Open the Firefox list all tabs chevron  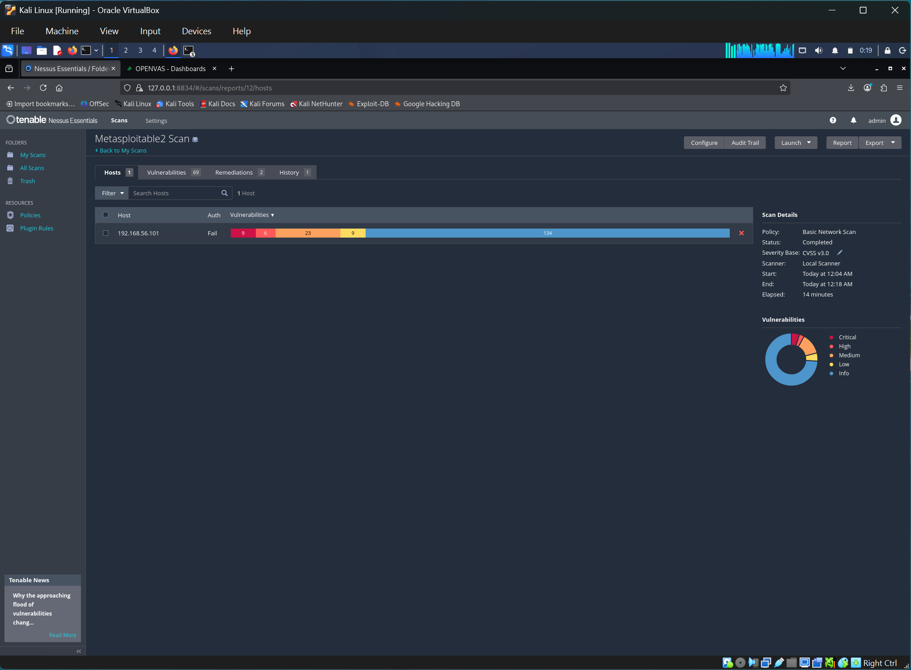[x=843, y=68]
